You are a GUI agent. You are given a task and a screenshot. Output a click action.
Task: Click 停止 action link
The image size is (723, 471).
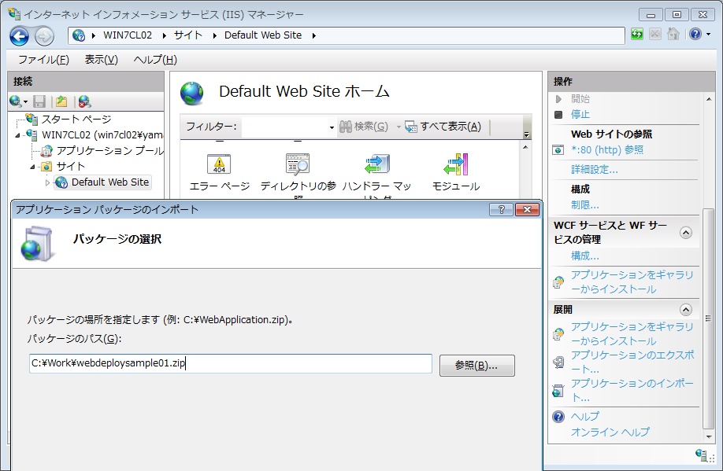point(580,114)
